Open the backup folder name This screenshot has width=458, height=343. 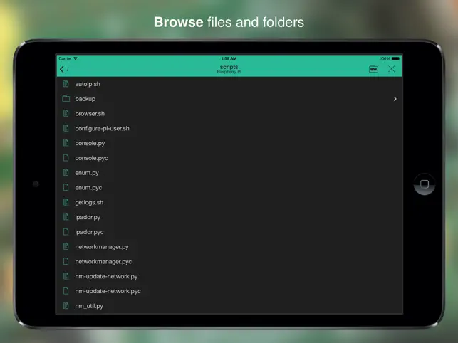85,99
